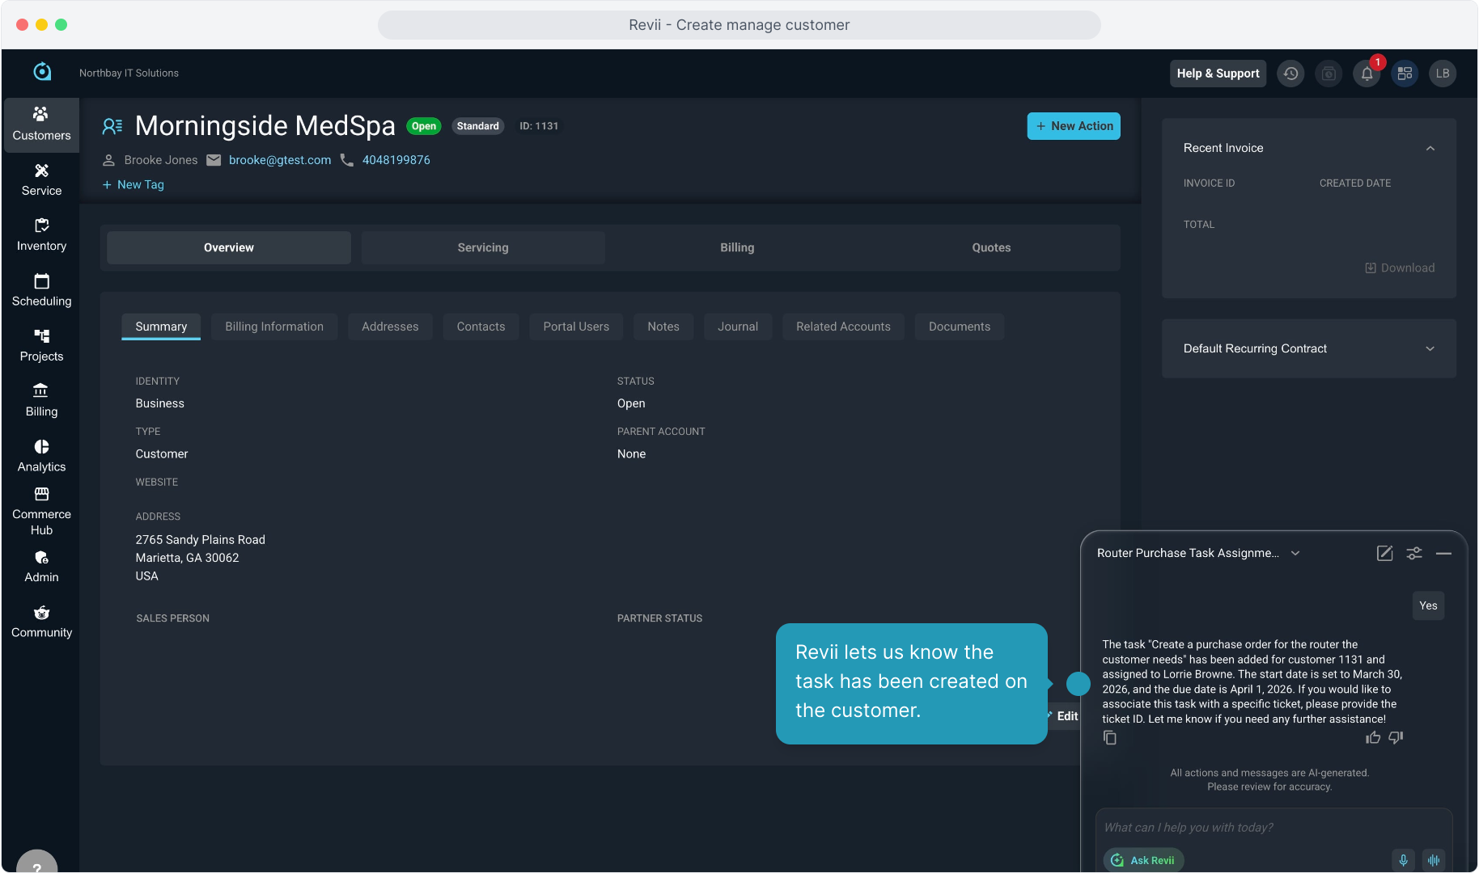The width and height of the screenshot is (1479, 873).
Task: Toggle the voice waveform mode button
Action: click(1434, 860)
